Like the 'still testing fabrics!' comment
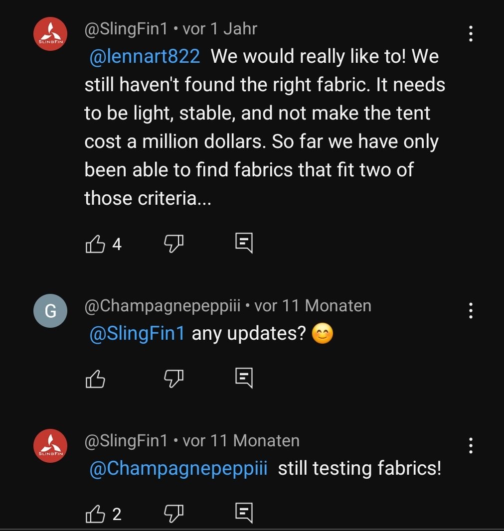This screenshot has width=504, height=531. (x=96, y=514)
